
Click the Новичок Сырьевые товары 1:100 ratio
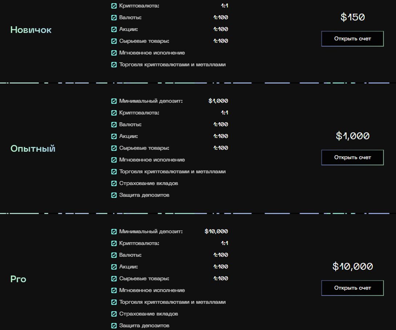click(x=221, y=41)
